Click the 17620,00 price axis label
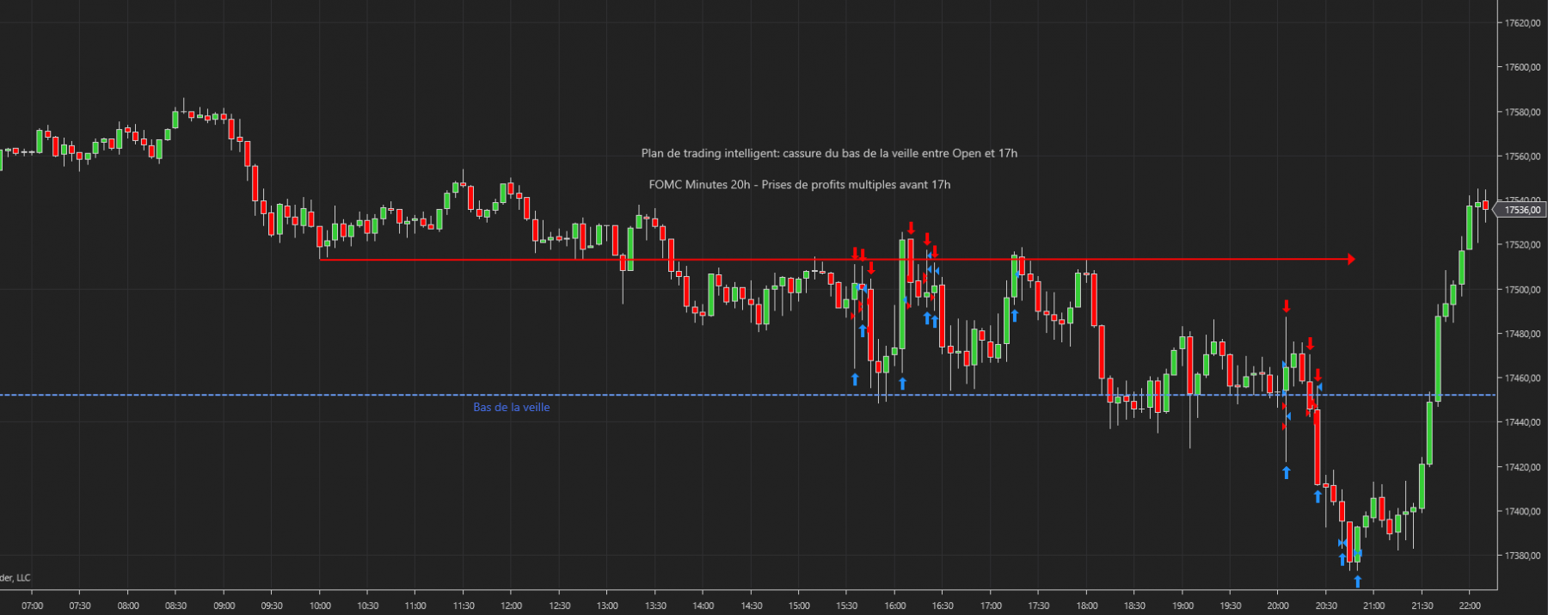 click(x=1522, y=23)
